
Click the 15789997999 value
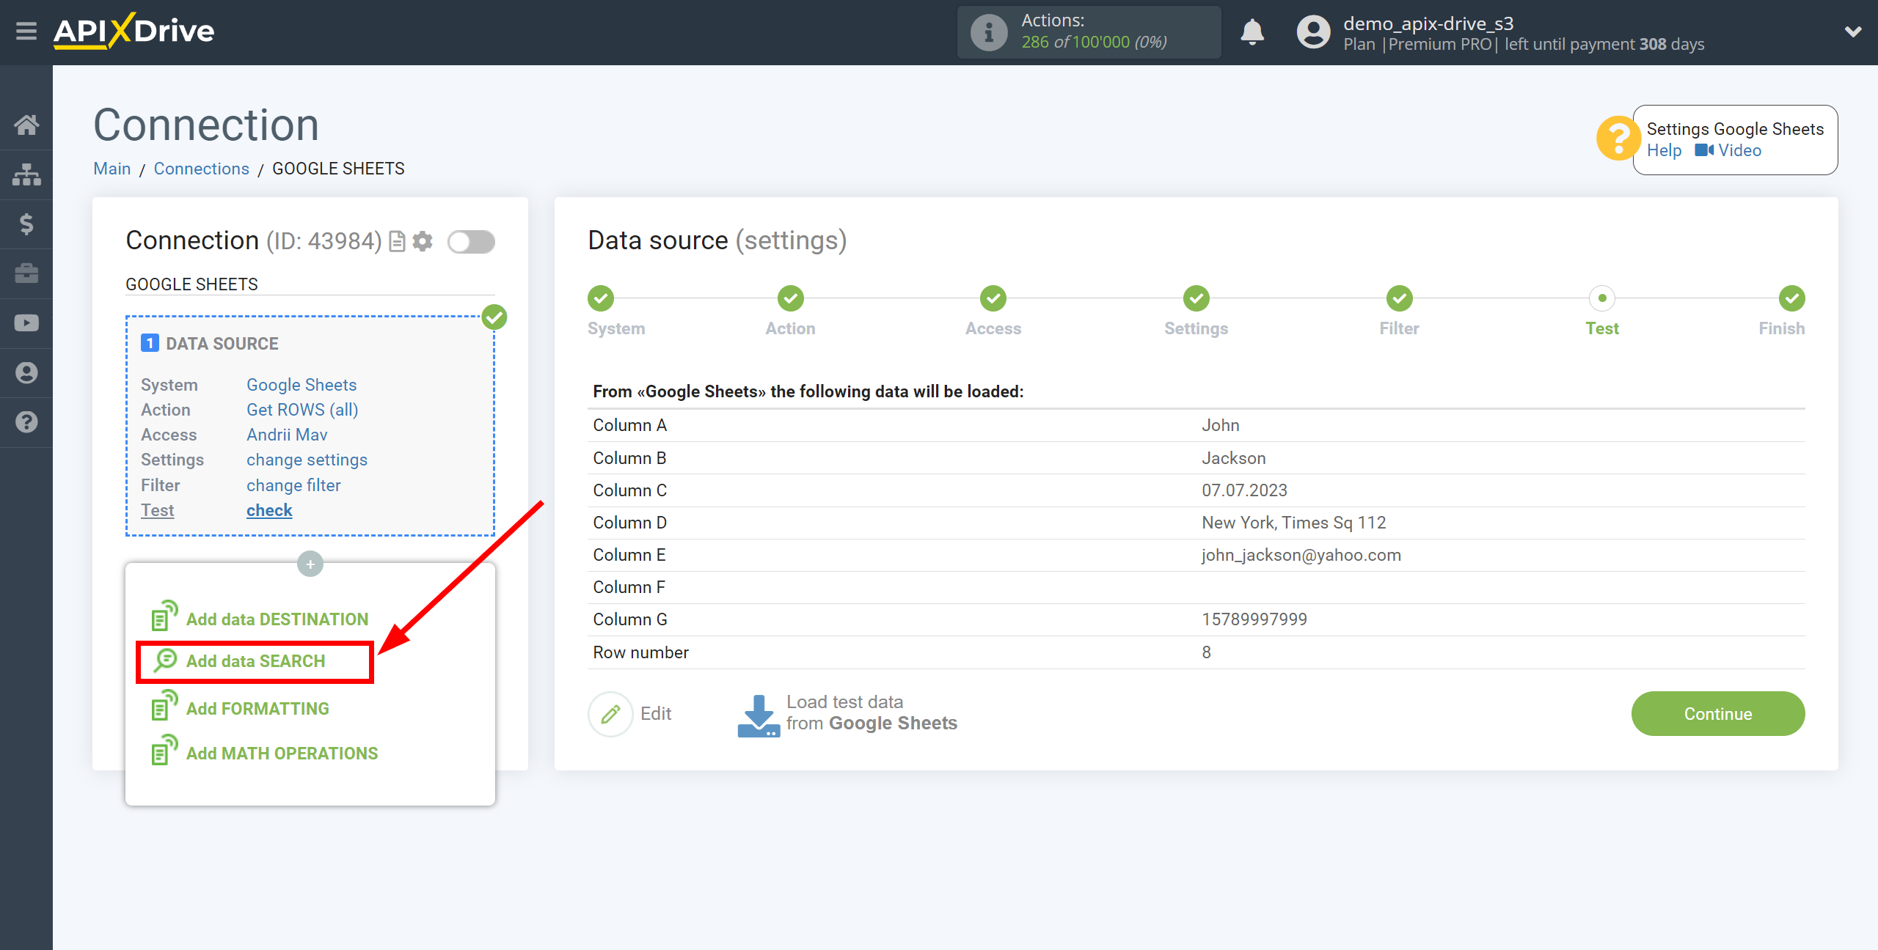pos(1254,619)
